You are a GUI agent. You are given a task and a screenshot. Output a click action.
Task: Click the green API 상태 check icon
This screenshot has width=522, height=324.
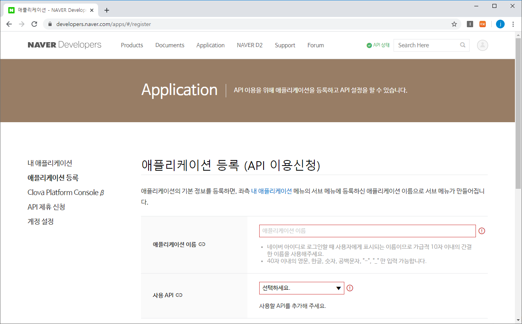click(369, 45)
